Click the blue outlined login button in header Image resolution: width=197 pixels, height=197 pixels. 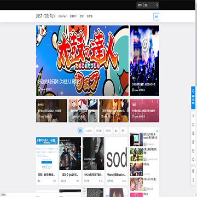(x=157, y=16)
